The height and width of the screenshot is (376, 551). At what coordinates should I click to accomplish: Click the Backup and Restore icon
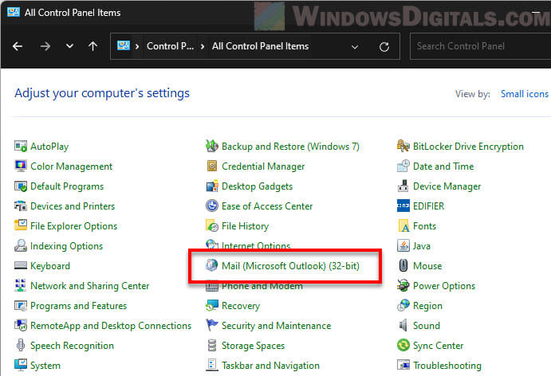pos(212,146)
